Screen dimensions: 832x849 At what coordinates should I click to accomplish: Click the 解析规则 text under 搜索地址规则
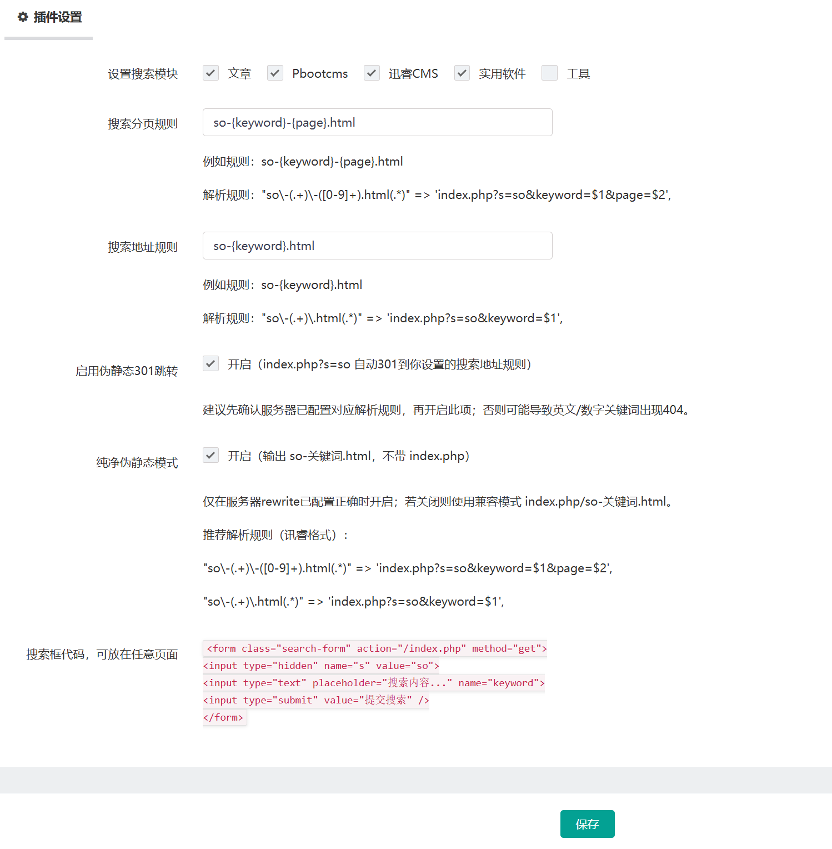(383, 318)
